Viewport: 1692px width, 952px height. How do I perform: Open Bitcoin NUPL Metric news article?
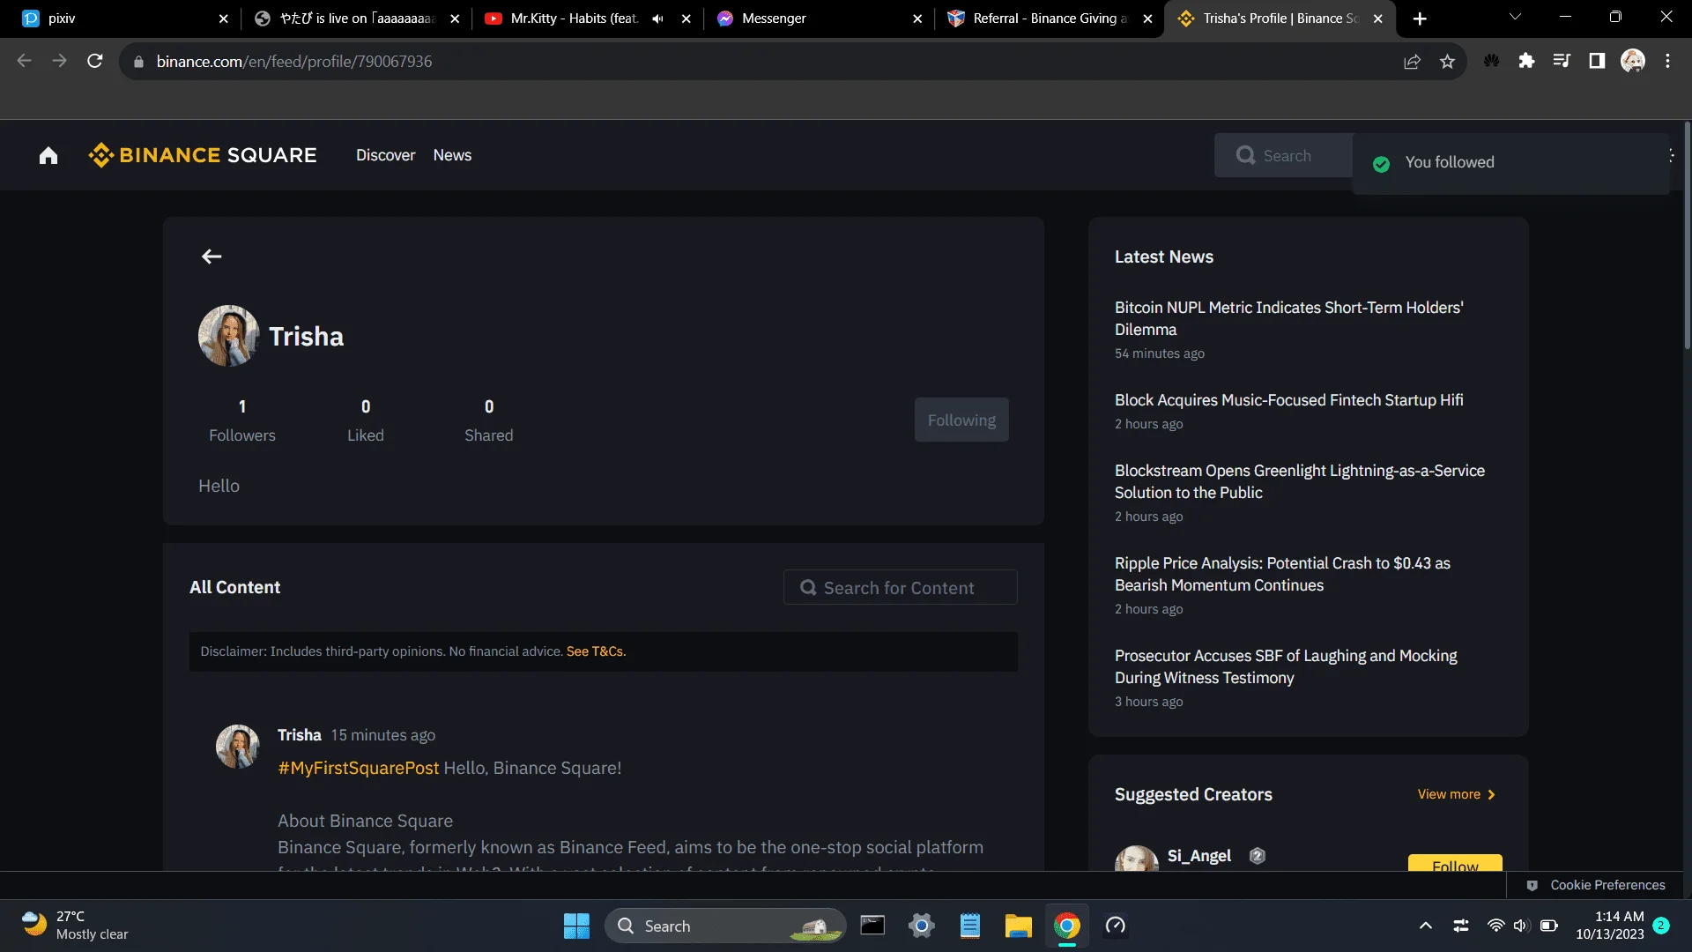click(x=1289, y=318)
